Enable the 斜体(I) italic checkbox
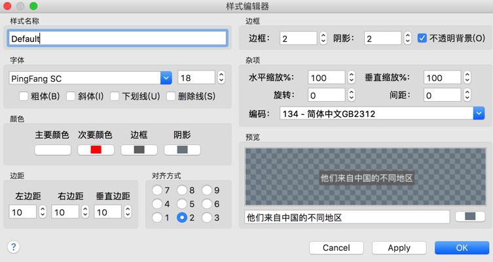Viewport: 493px width, 262px height. click(71, 96)
